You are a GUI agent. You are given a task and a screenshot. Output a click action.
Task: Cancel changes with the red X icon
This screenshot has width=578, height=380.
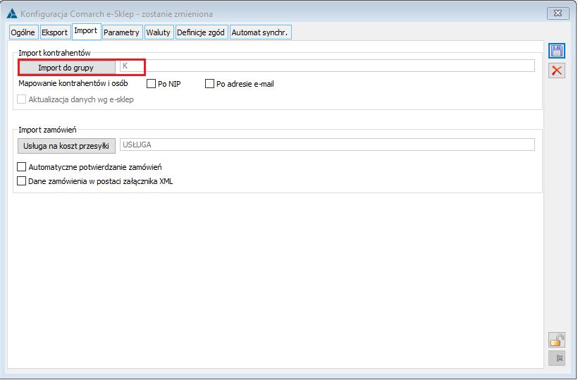pos(556,71)
